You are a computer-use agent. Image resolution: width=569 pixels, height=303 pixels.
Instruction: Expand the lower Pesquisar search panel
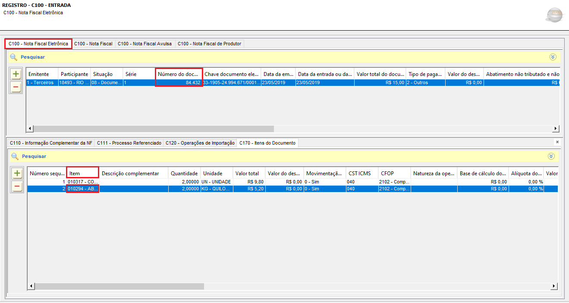551,156
